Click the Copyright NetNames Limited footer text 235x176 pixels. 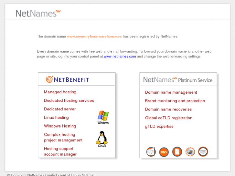coord(51,175)
